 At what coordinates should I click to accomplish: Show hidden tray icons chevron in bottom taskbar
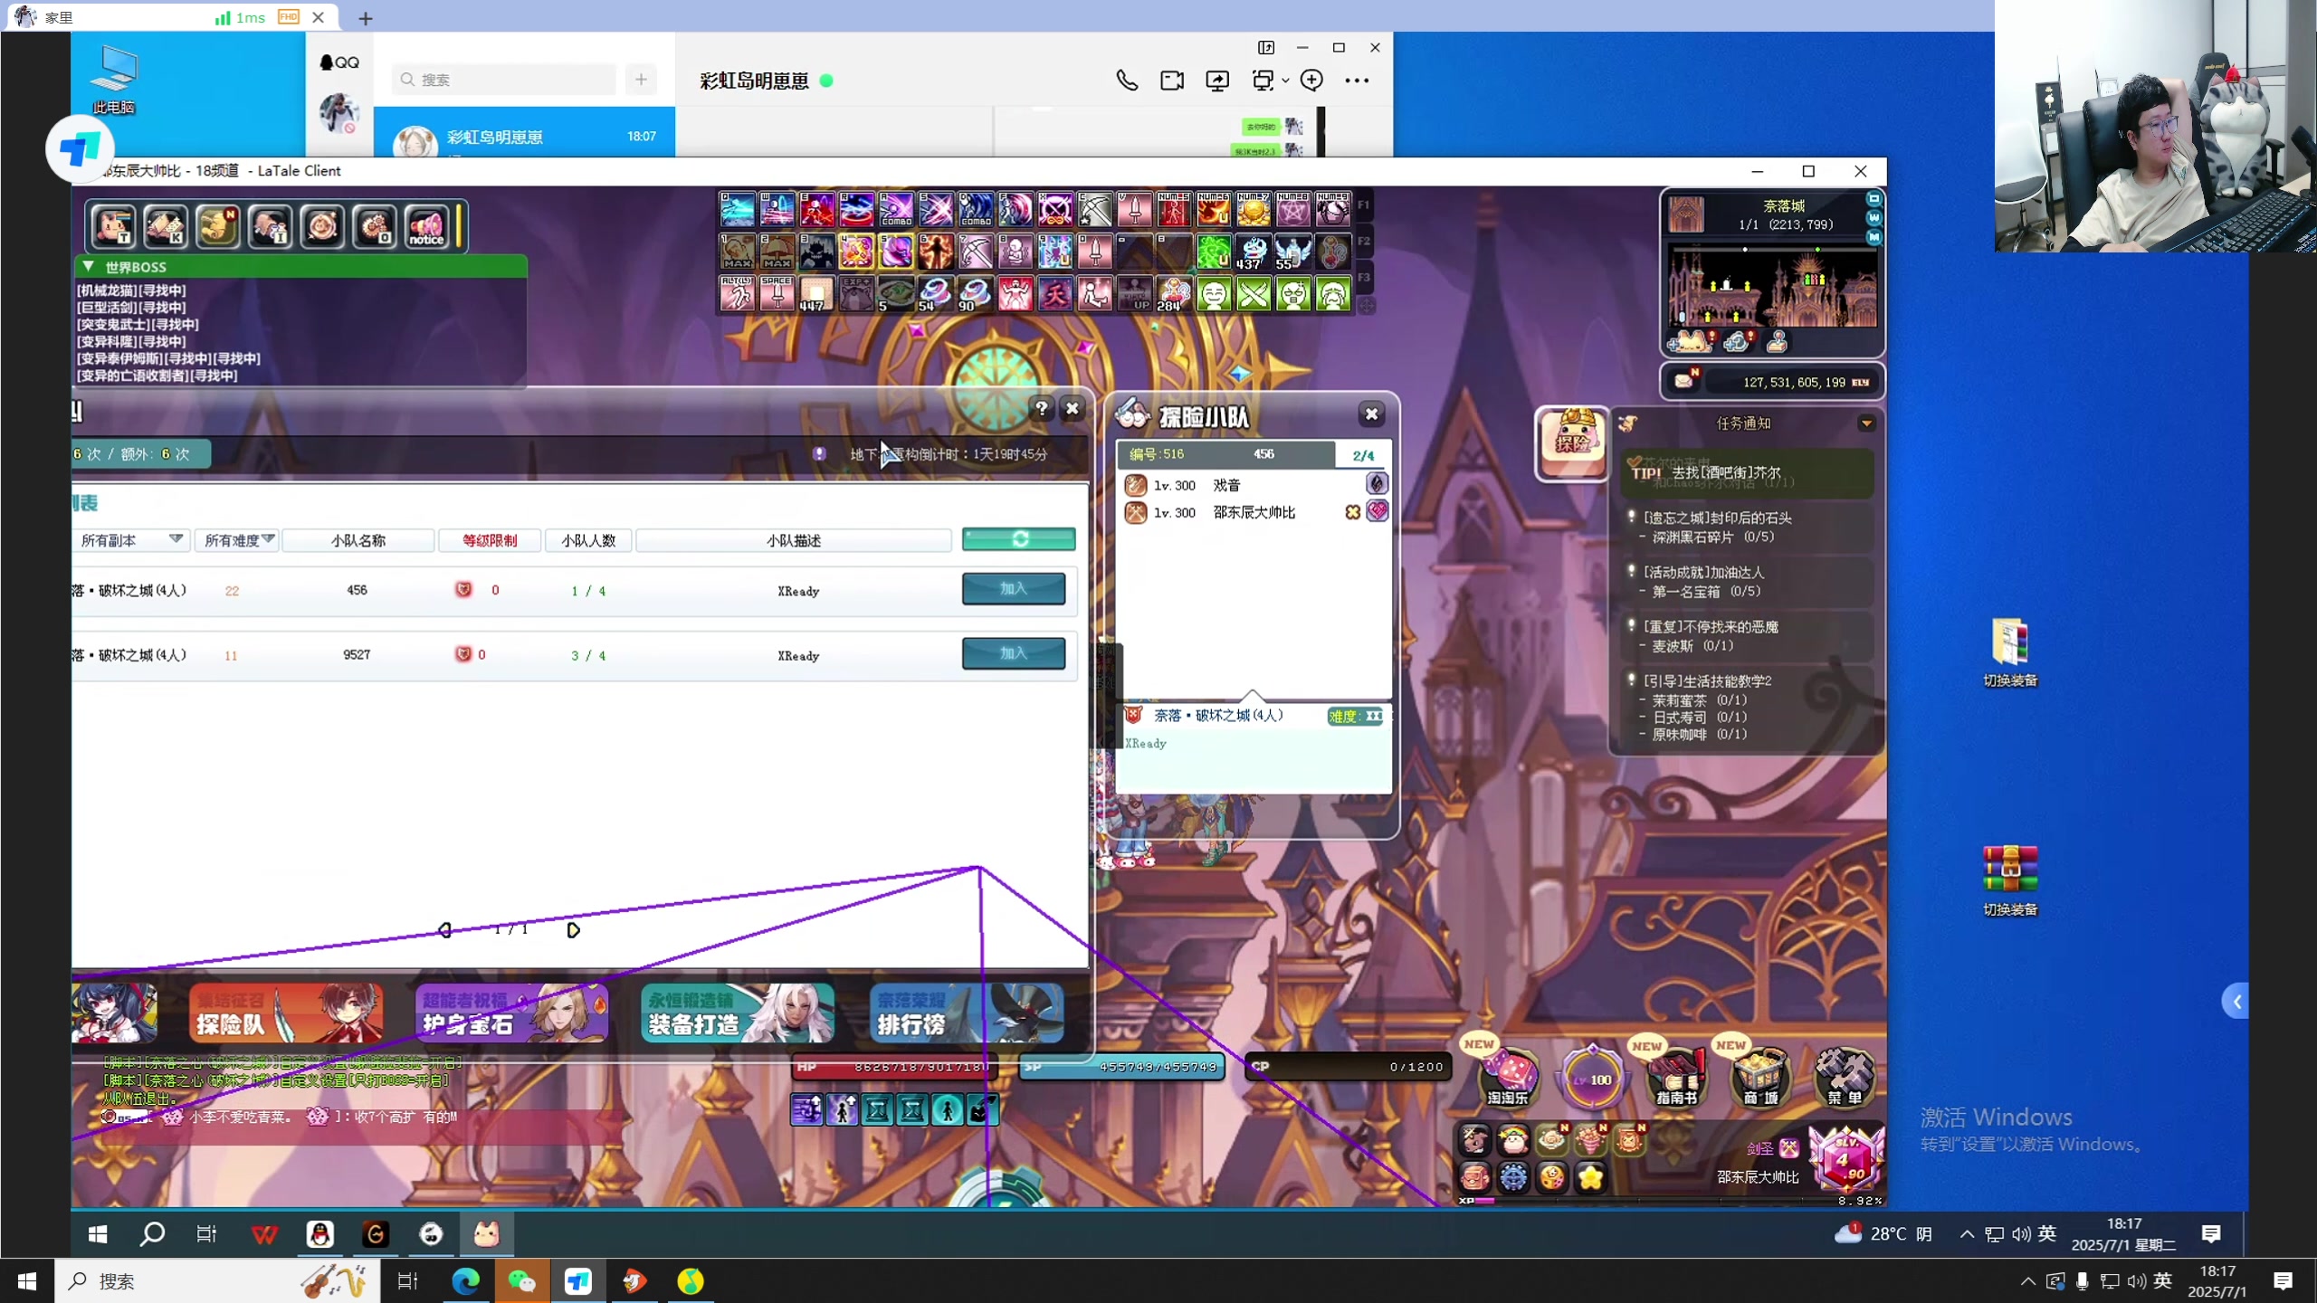2027,1281
